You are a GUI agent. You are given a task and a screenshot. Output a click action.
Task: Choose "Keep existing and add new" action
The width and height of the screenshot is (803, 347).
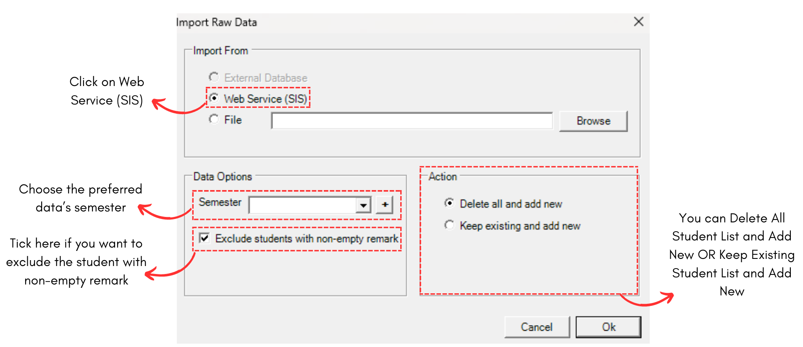(x=449, y=225)
